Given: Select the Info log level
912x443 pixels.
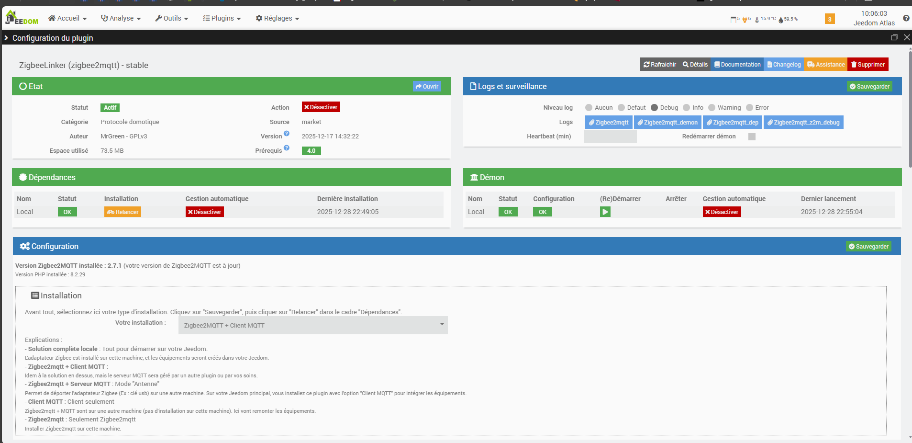Looking at the screenshot, I should [x=686, y=108].
